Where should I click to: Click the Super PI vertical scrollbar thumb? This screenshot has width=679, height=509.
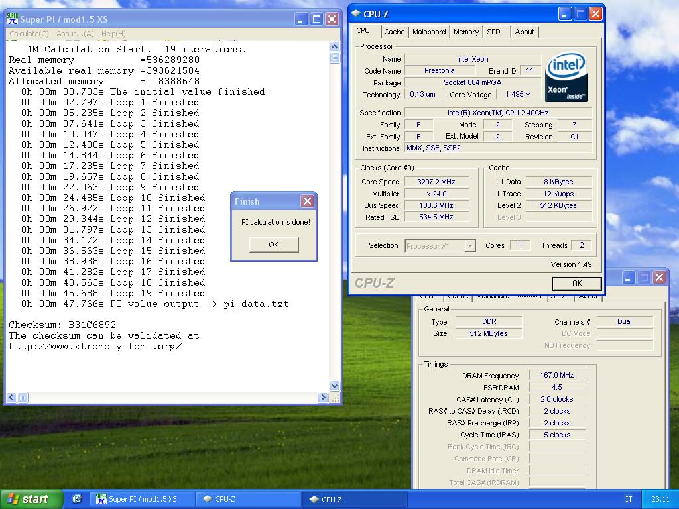pyautogui.click(x=334, y=58)
